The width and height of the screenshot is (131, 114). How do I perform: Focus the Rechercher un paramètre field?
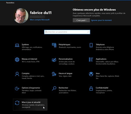[x=67, y=32]
